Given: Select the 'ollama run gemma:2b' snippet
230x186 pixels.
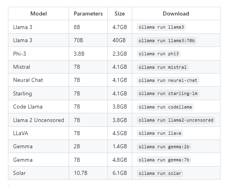Looking at the screenshot, I should point(164,147).
